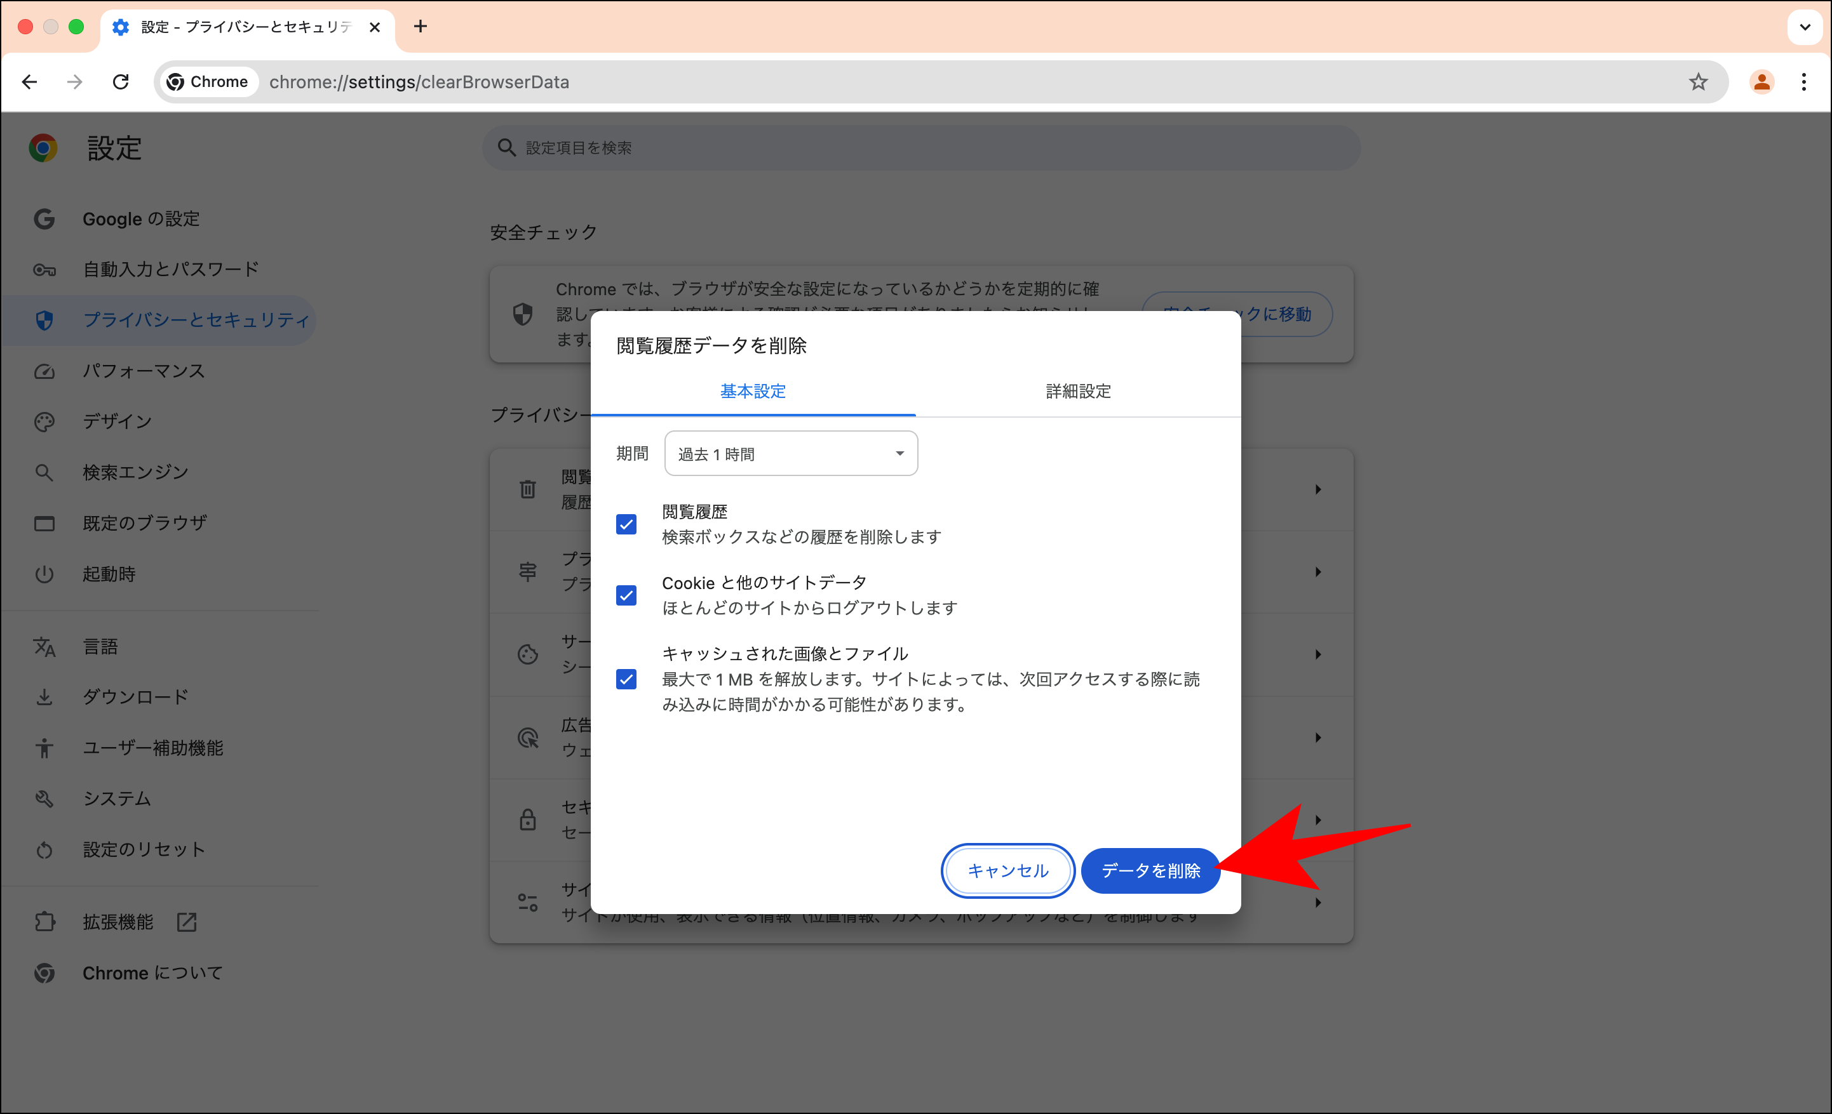
Task: Click the shield icon for privacy
Action: pyautogui.click(x=44, y=321)
